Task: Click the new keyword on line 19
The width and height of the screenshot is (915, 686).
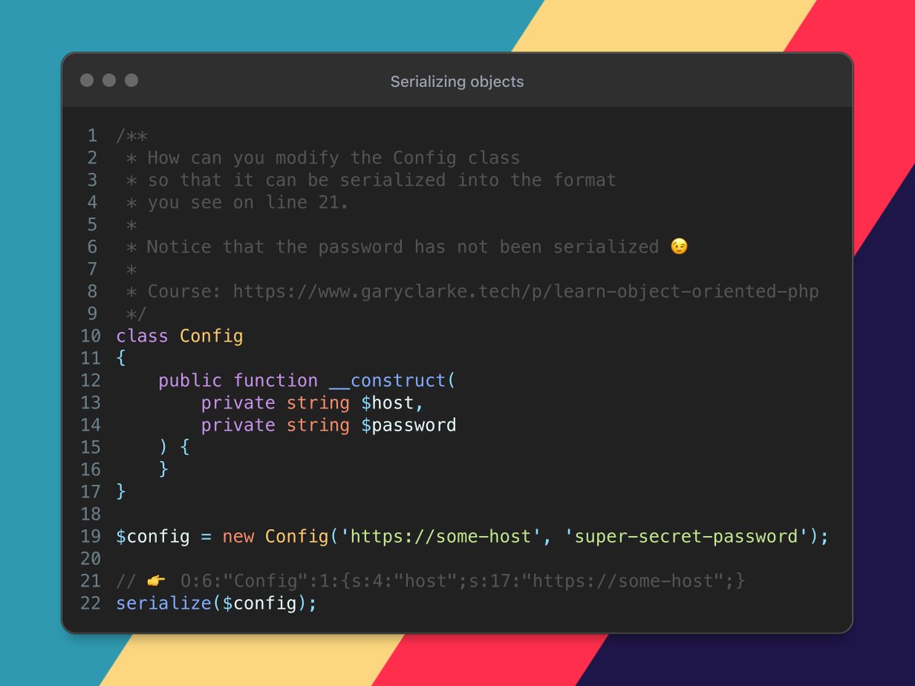Action: [x=239, y=536]
